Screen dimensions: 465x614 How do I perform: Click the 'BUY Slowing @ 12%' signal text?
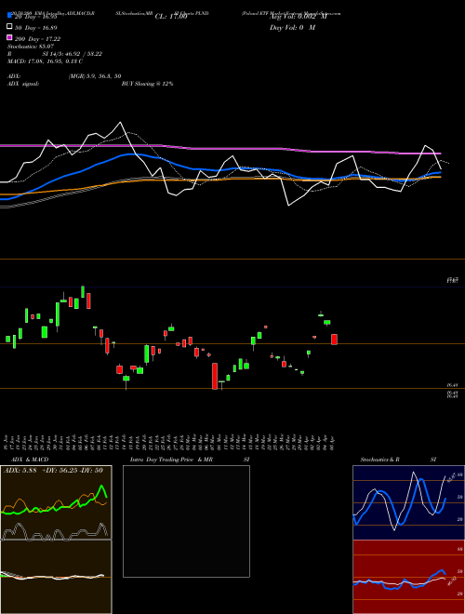147,84
